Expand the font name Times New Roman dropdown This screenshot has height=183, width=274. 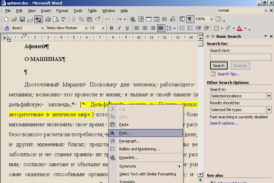[86, 28]
